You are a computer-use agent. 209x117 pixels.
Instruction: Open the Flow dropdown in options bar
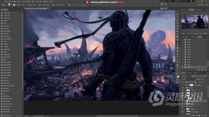pyautogui.click(x=50, y=5)
